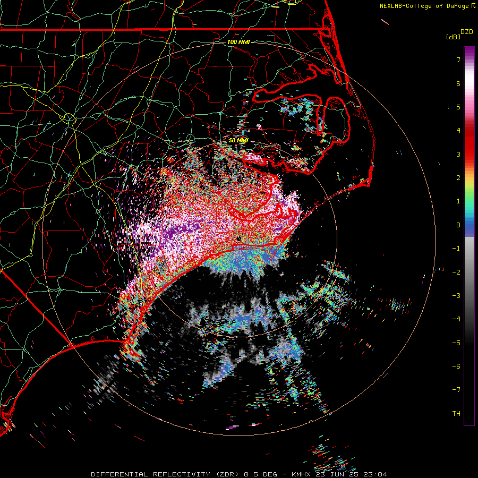Click the -1 dB value on the color scale
This screenshot has width=478, height=478.
456,249
